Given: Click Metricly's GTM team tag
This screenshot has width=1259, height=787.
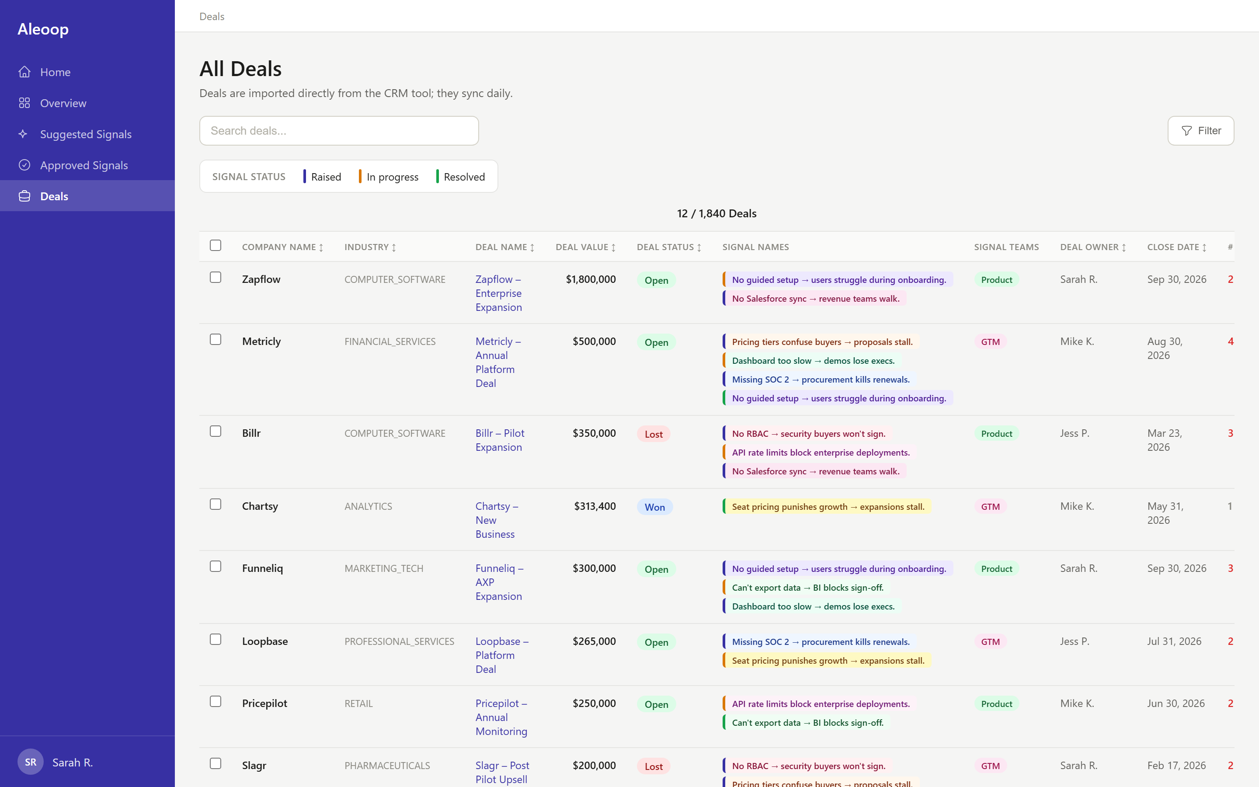Looking at the screenshot, I should coord(990,341).
